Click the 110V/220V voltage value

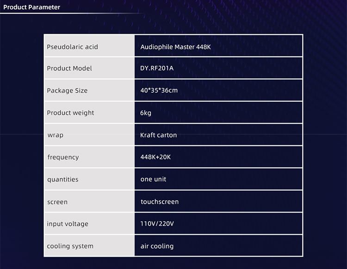(157, 224)
